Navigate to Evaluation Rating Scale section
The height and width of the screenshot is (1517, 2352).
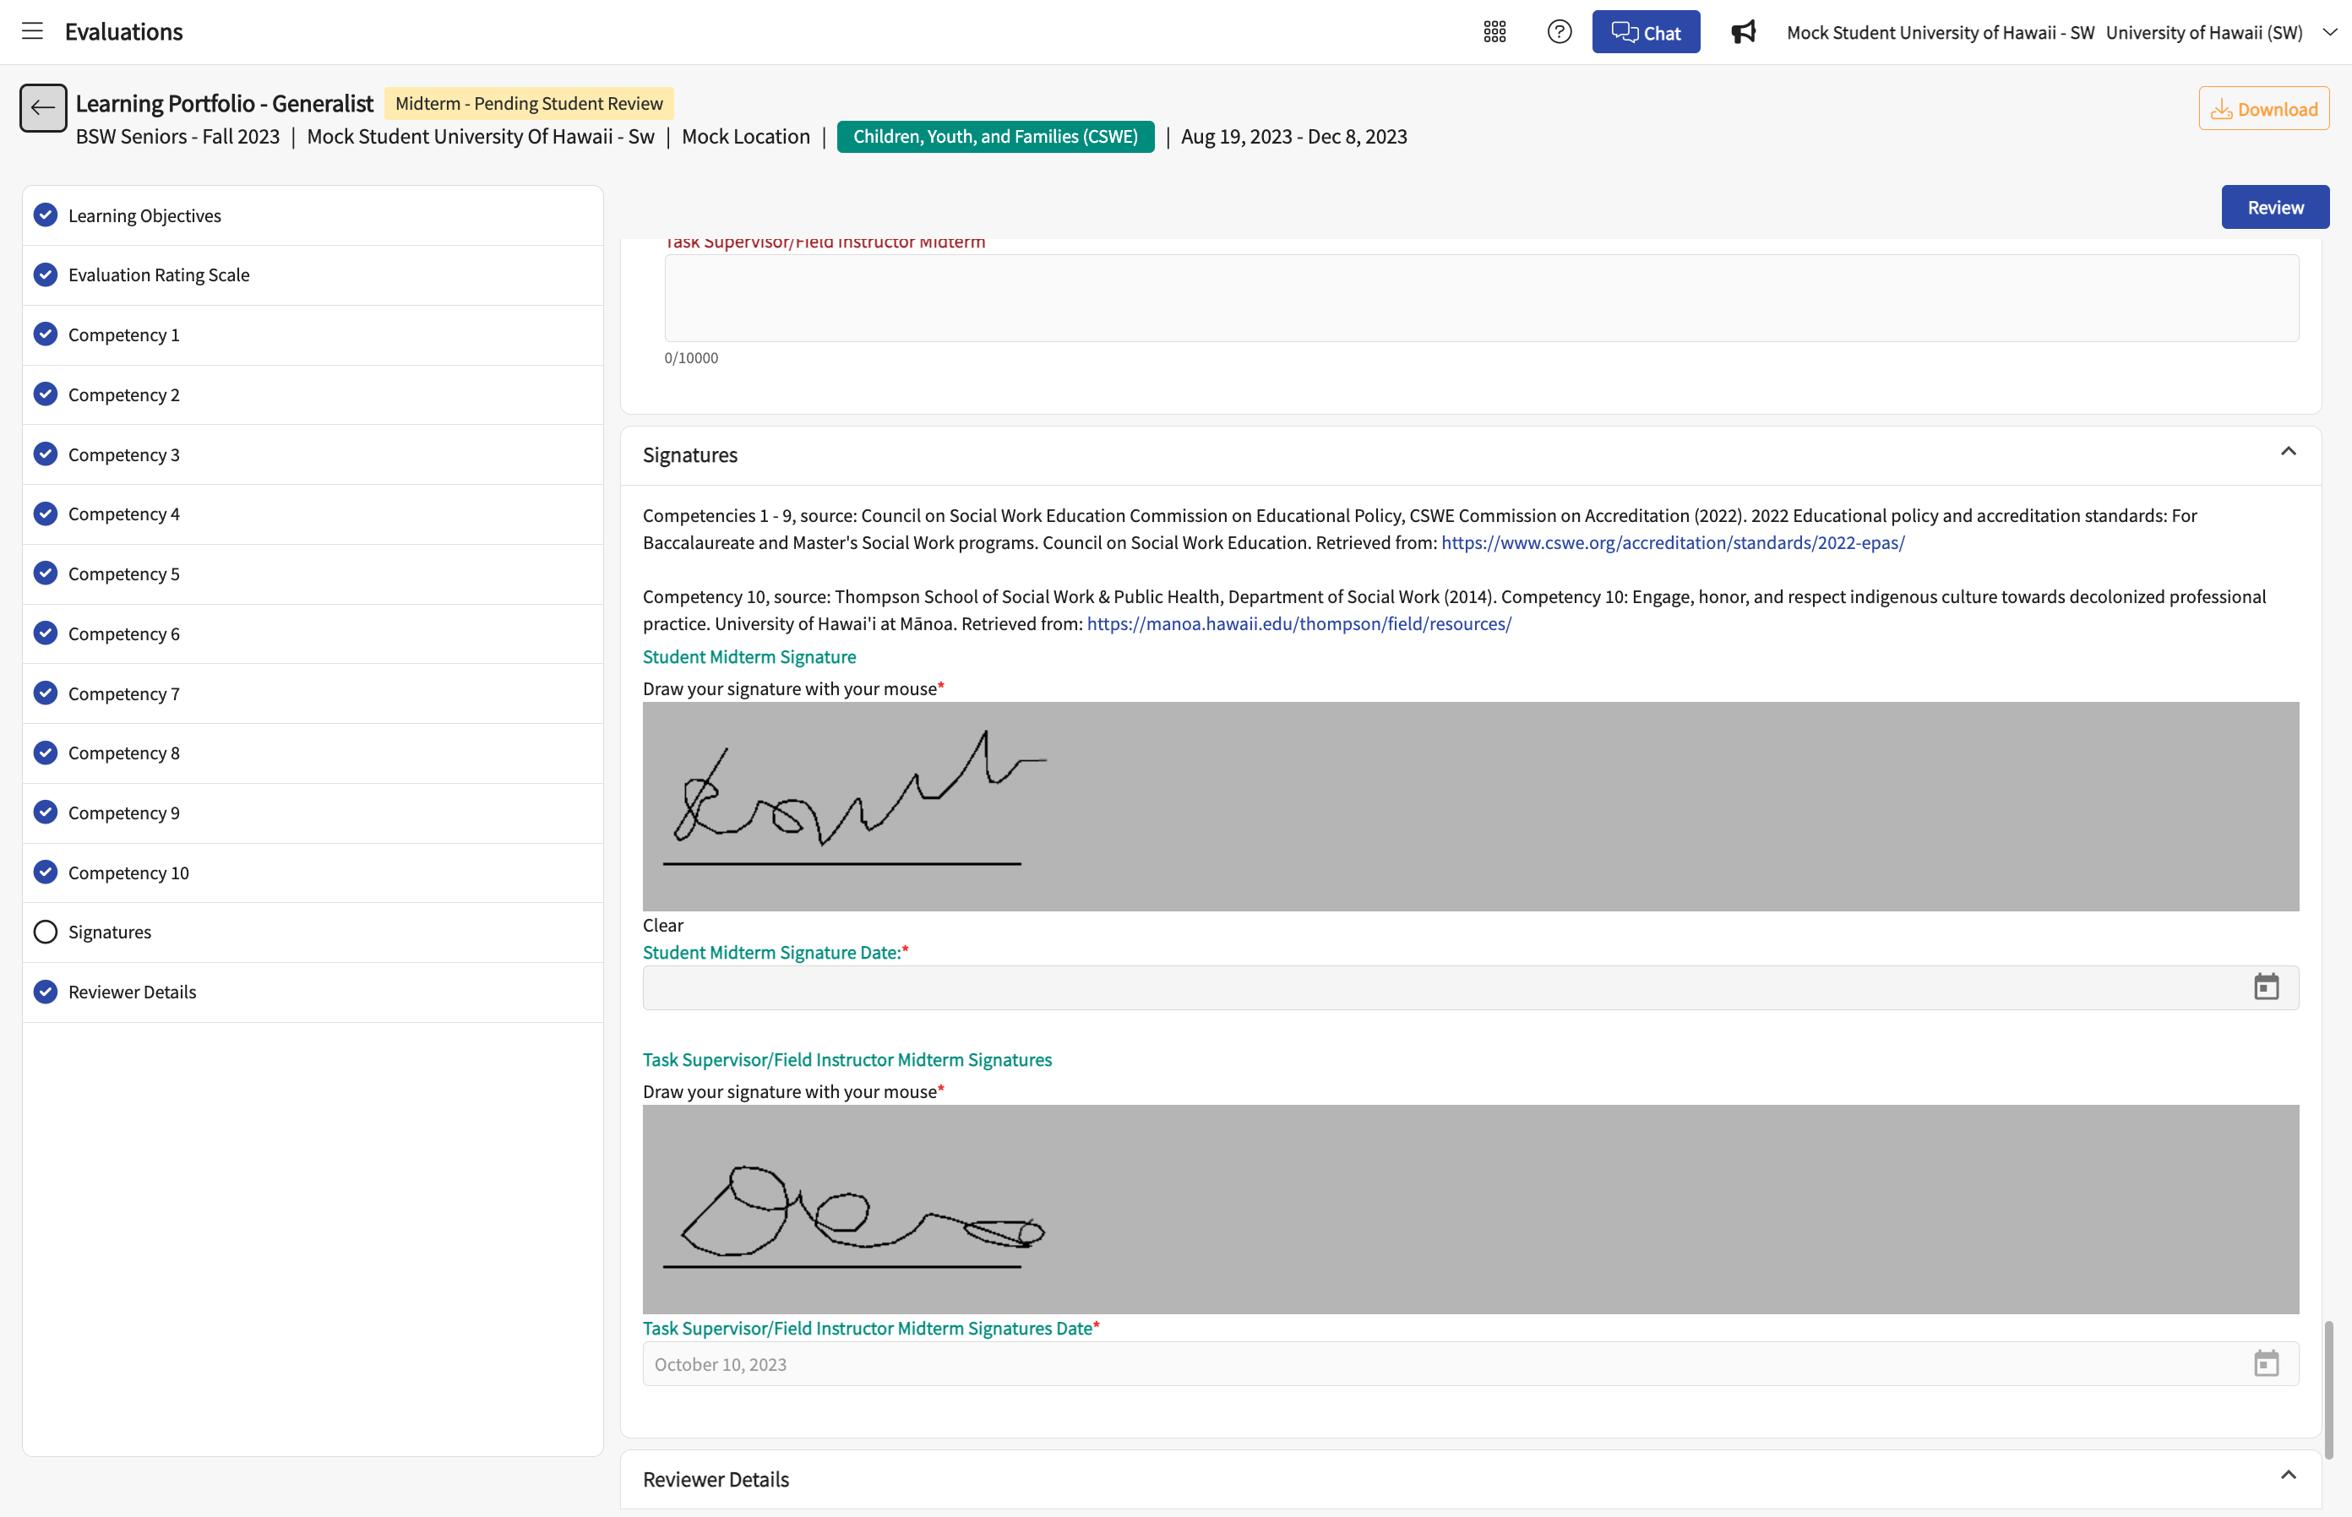[313, 275]
